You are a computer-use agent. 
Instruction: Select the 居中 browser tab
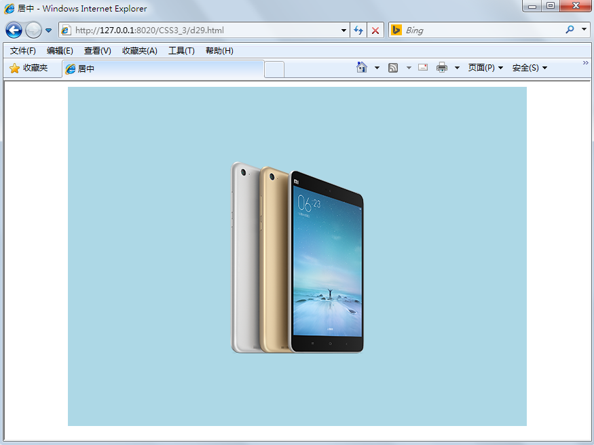point(163,69)
